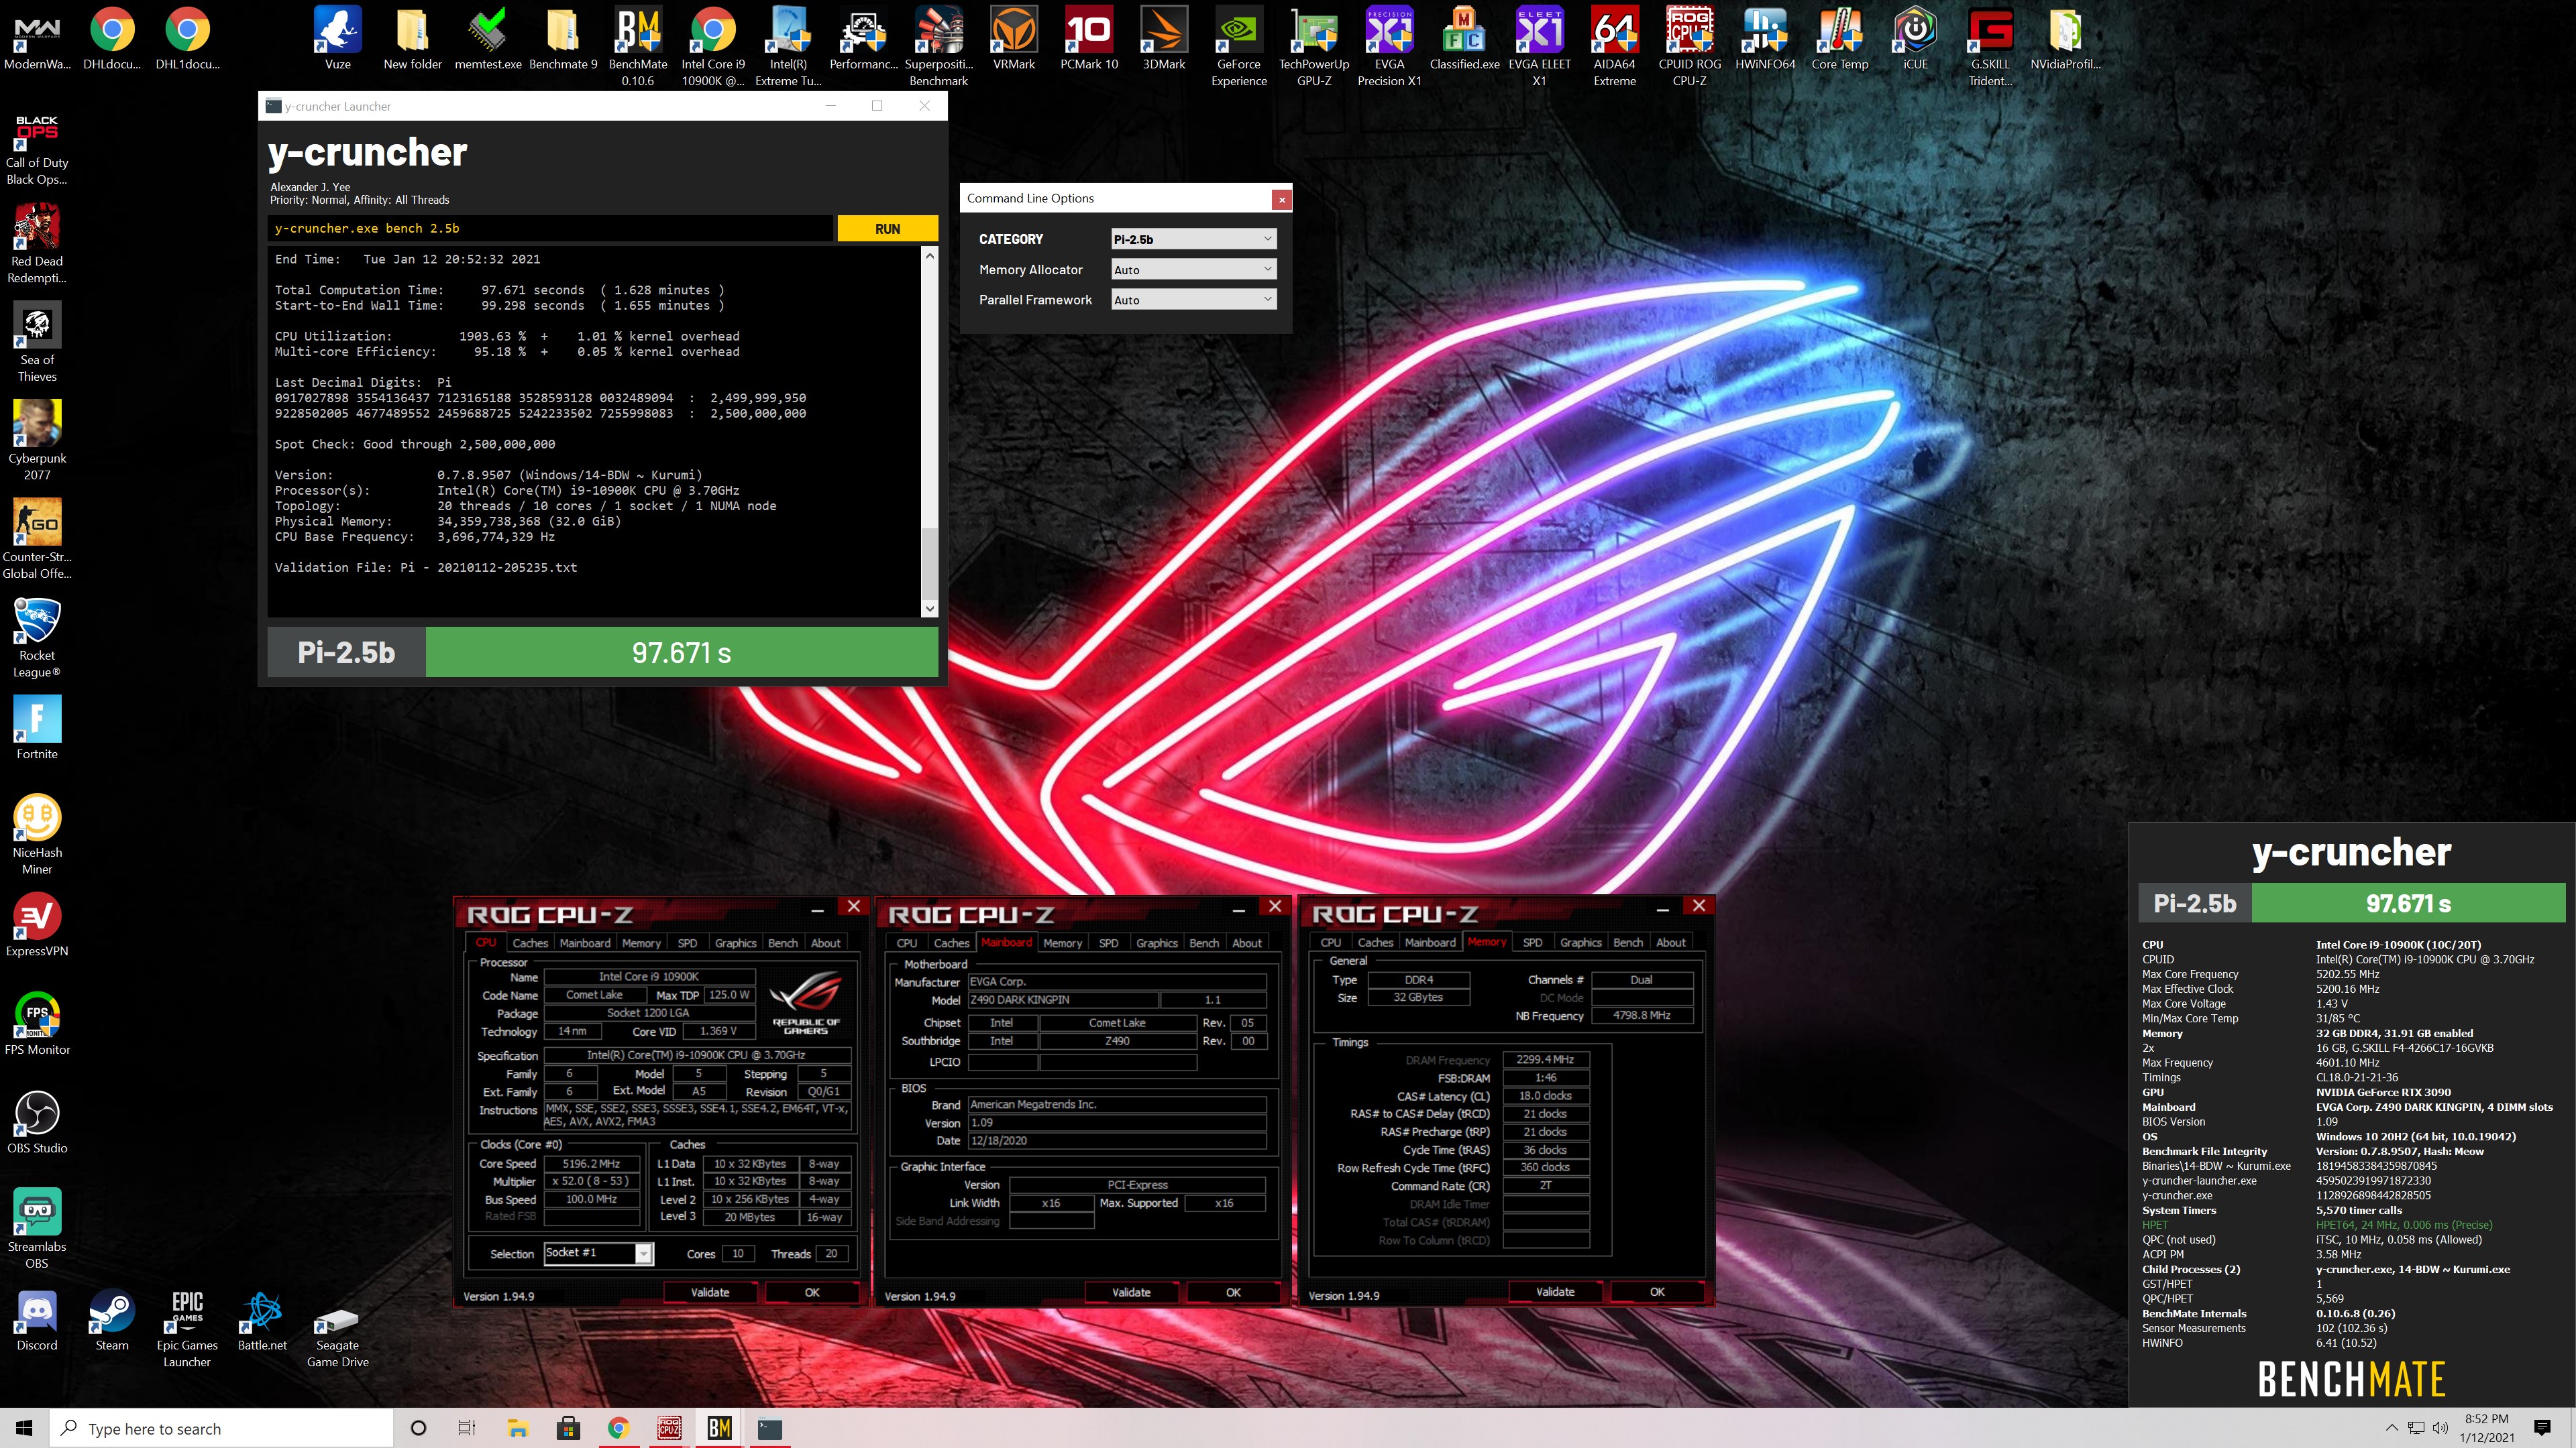Image resolution: width=2576 pixels, height=1448 pixels.
Task: Click y-cruncher output scrollbar down arrow
Action: pyautogui.click(x=929, y=609)
